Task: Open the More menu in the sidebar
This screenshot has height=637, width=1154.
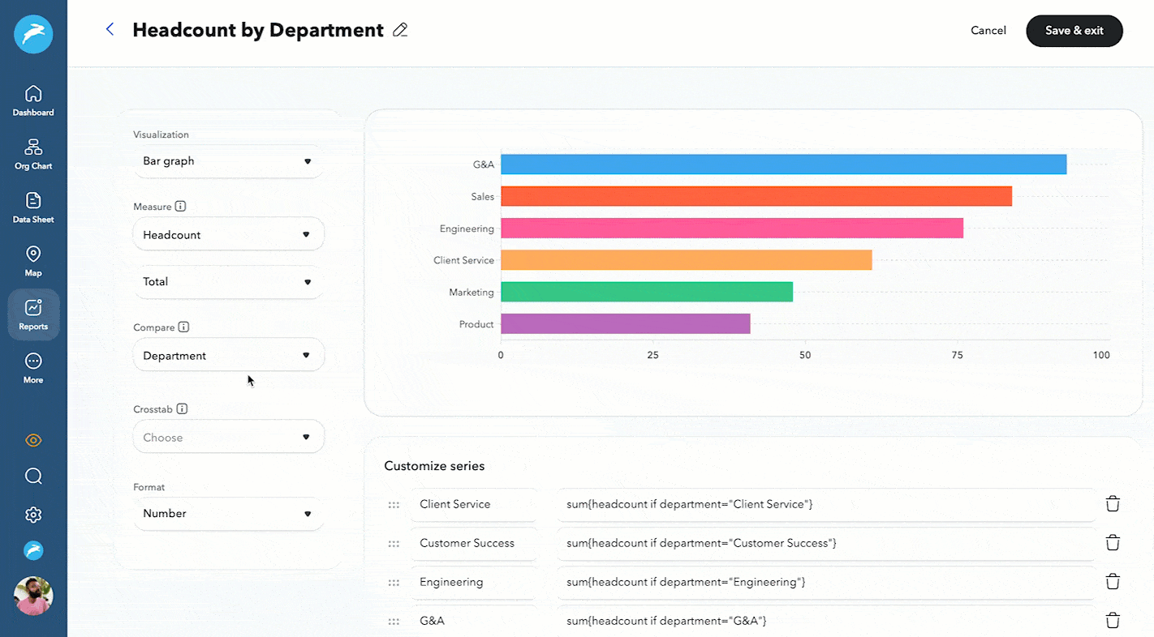Action: coord(32,366)
